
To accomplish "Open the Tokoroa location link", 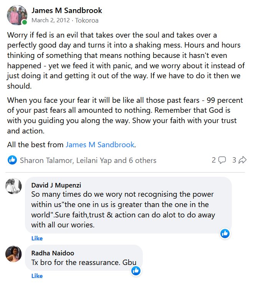I will click(x=86, y=20).
